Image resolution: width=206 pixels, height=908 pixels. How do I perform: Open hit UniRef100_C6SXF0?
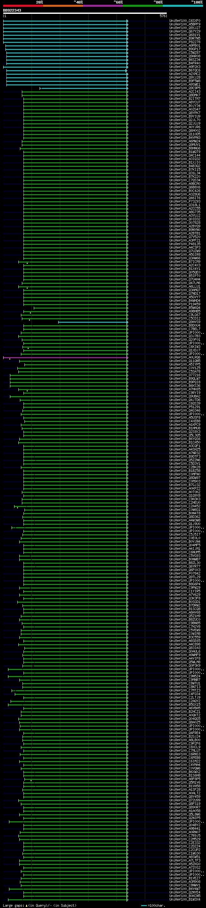pyautogui.click(x=185, y=21)
